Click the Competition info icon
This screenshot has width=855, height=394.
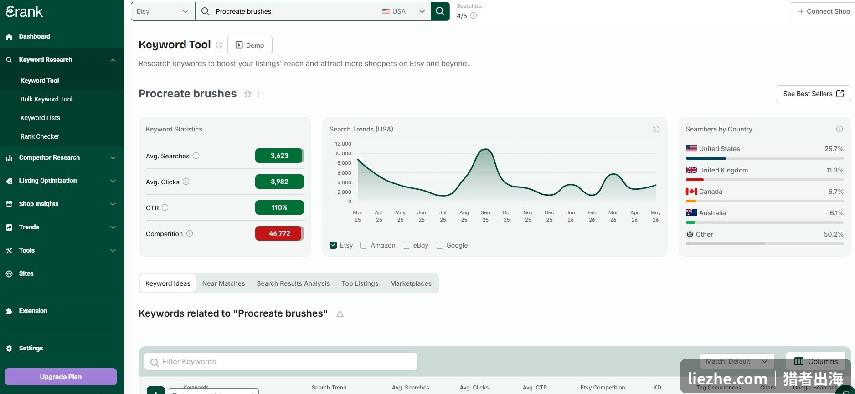[190, 233]
